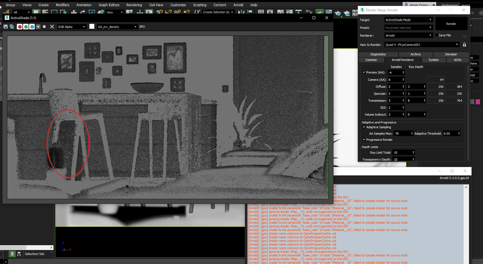483x264 pixels.
Task: Open the RGB Alpha channel dropdown
Action: (72, 27)
